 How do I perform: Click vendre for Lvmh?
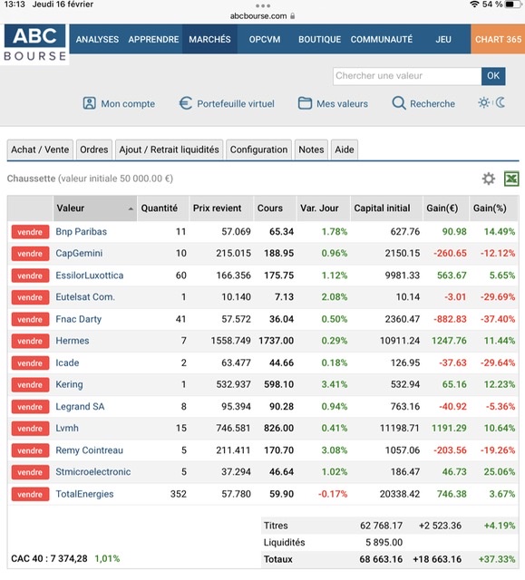tap(30, 429)
